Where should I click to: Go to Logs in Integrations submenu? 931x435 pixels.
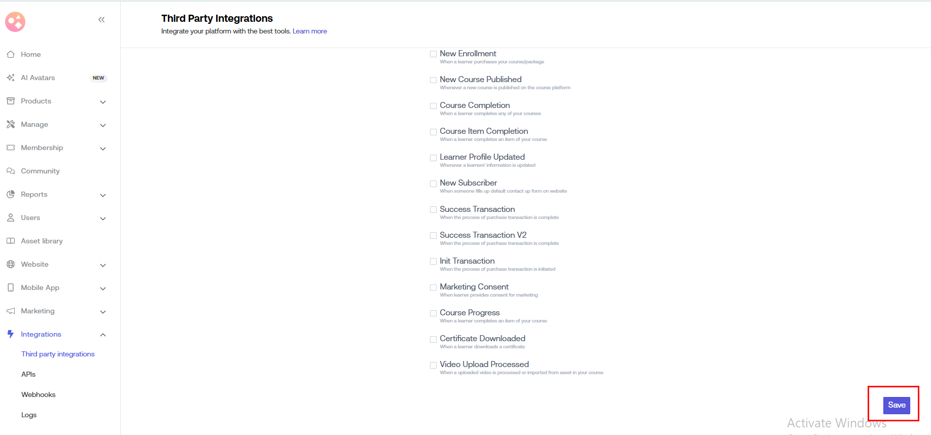click(29, 415)
